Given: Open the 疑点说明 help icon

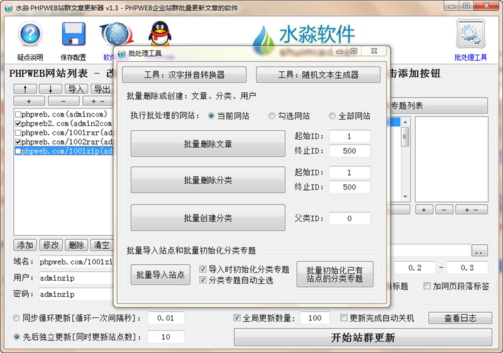Looking at the screenshot, I should point(30,35).
